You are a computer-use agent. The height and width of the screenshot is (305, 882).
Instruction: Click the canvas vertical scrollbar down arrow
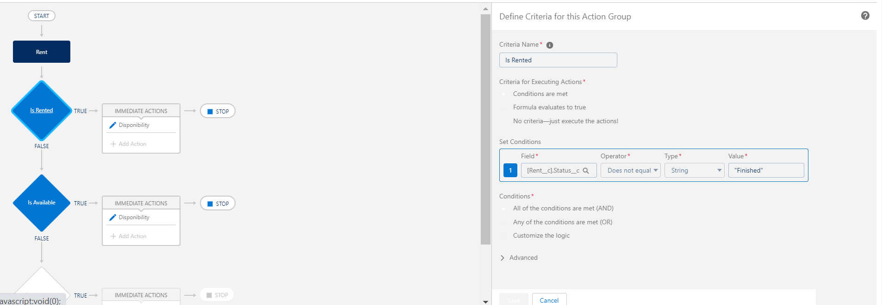pos(485,302)
